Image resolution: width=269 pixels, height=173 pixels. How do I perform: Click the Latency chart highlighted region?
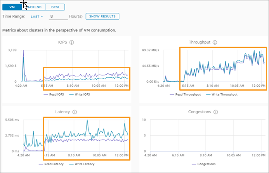click(86, 138)
